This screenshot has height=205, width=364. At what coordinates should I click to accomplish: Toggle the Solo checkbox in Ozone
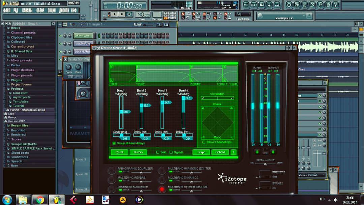pyautogui.click(x=158, y=152)
